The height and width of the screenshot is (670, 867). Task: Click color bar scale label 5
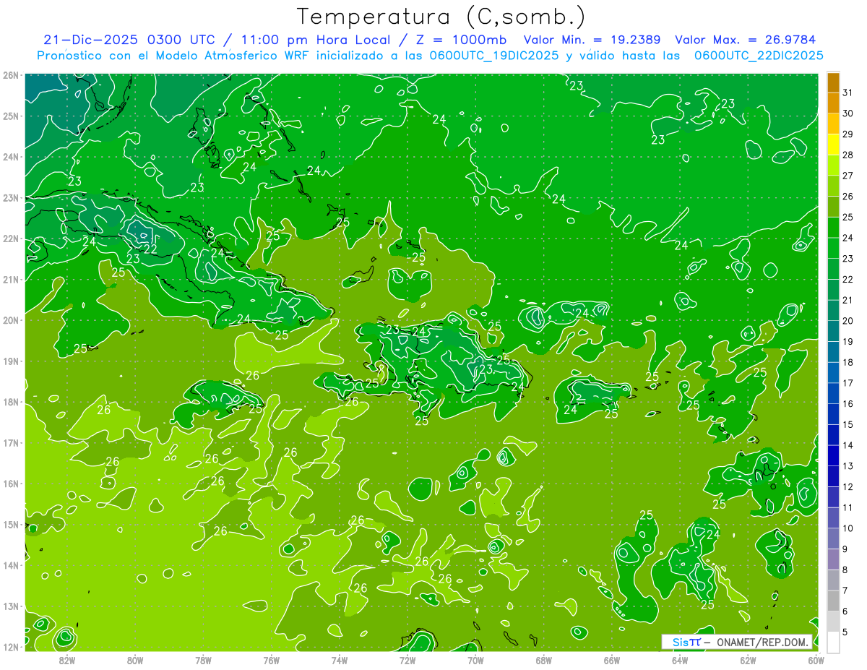coord(846,632)
